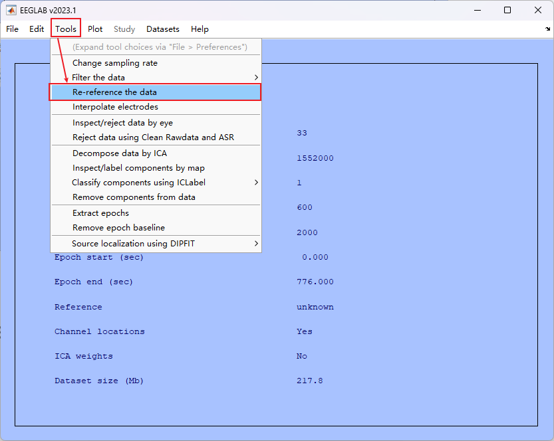Click the greyed Expand tool choices hint
Image resolution: width=554 pixels, height=441 pixels.
(160, 47)
